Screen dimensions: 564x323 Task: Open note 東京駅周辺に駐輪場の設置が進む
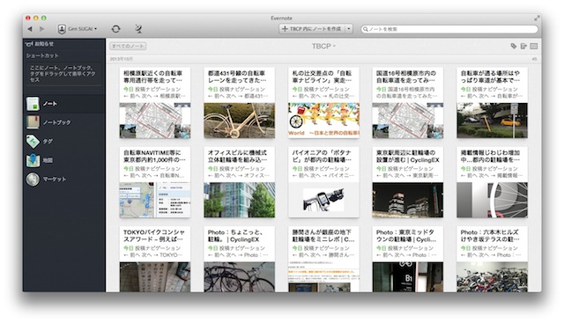tap(408, 182)
